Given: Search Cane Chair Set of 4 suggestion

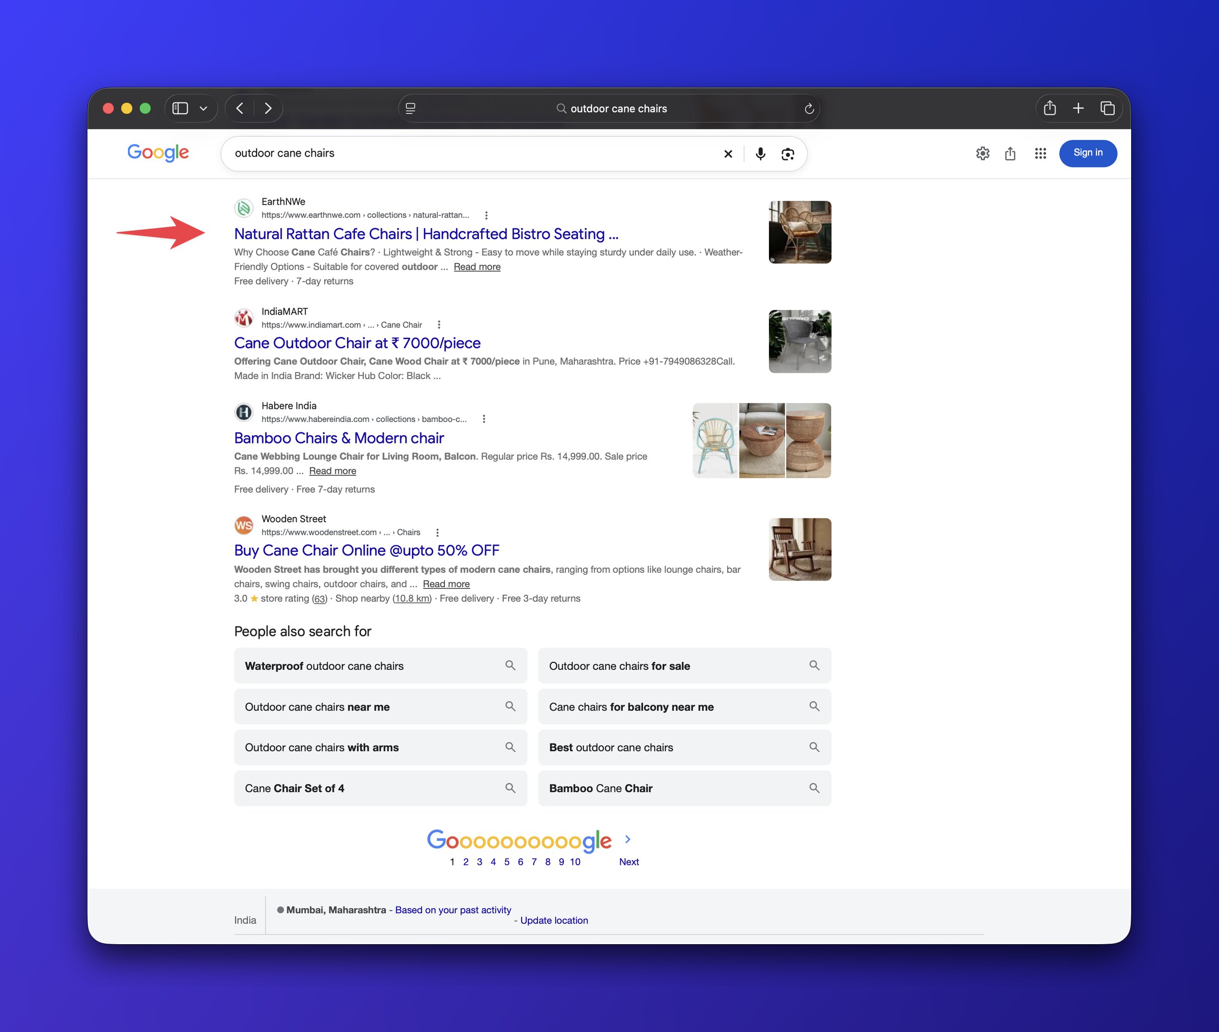Looking at the screenshot, I should 380,788.
